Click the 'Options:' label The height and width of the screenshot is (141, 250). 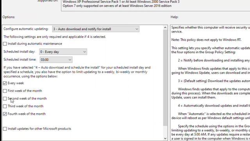[x=9, y=17]
